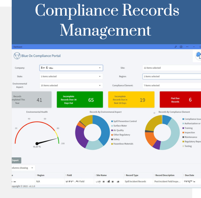This screenshot has height=198, width=201.
Task: Open the three-dots more options menu
Action: pyautogui.click(x=187, y=47)
